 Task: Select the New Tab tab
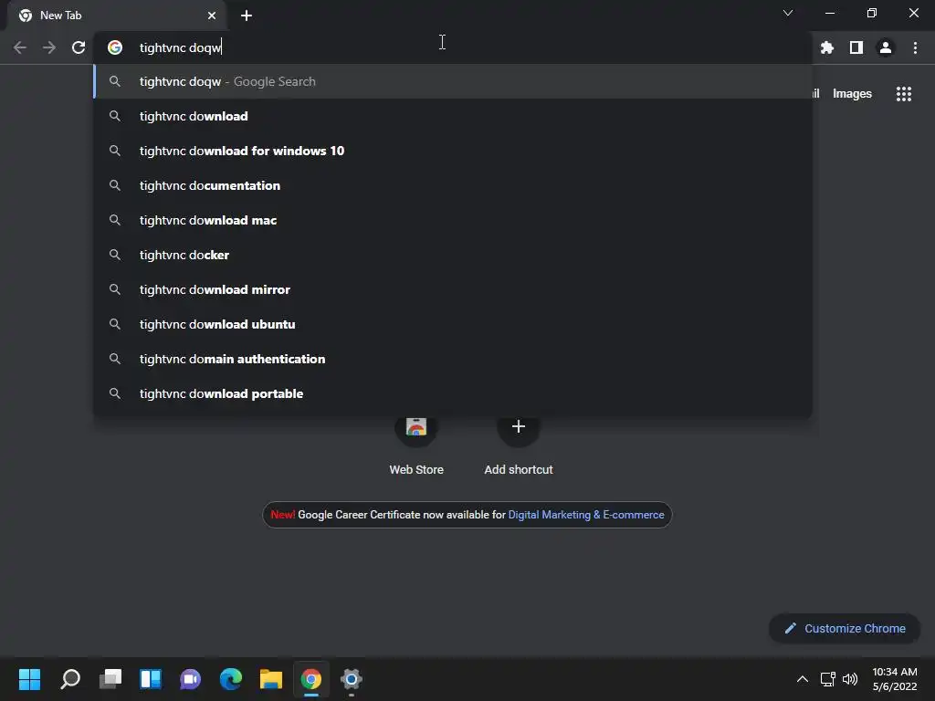click(x=117, y=16)
